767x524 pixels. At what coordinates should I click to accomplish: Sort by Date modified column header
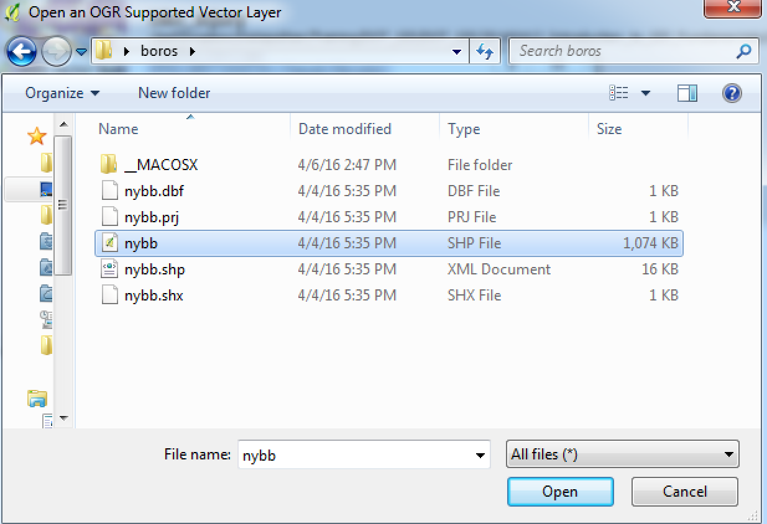click(x=344, y=129)
